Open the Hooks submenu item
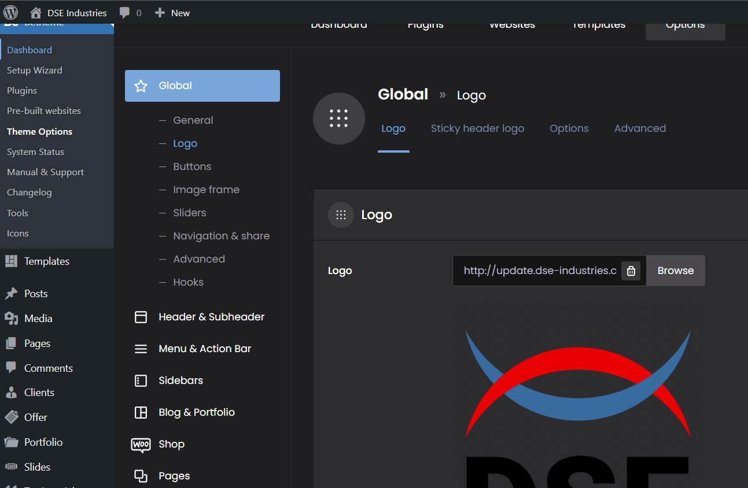The image size is (748, 488). [x=189, y=282]
